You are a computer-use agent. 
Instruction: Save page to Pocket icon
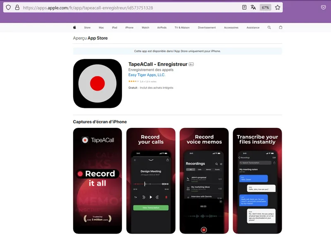point(323,7)
